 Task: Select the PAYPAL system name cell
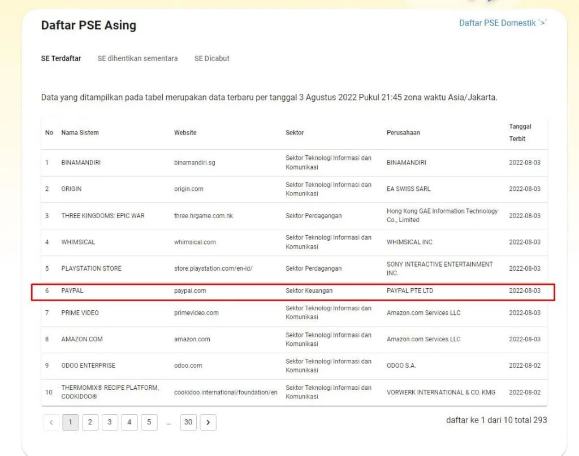[72, 290]
